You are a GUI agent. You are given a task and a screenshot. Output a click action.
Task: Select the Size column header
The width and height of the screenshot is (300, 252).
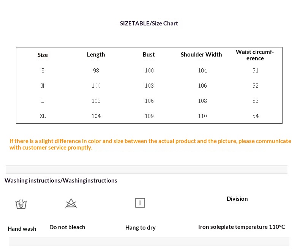coord(43,55)
